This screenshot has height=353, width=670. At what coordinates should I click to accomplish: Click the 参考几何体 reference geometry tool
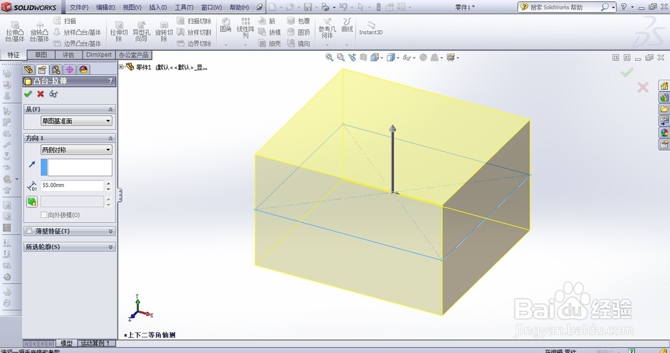click(328, 27)
